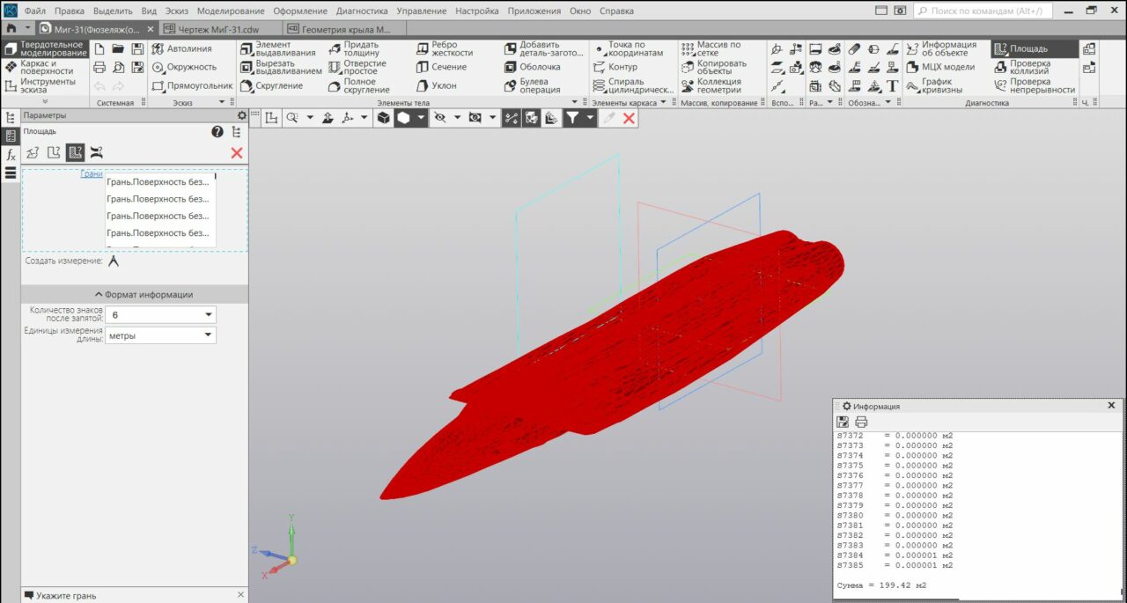
Task: Open Коллекция геометрии tool
Action: click(711, 85)
